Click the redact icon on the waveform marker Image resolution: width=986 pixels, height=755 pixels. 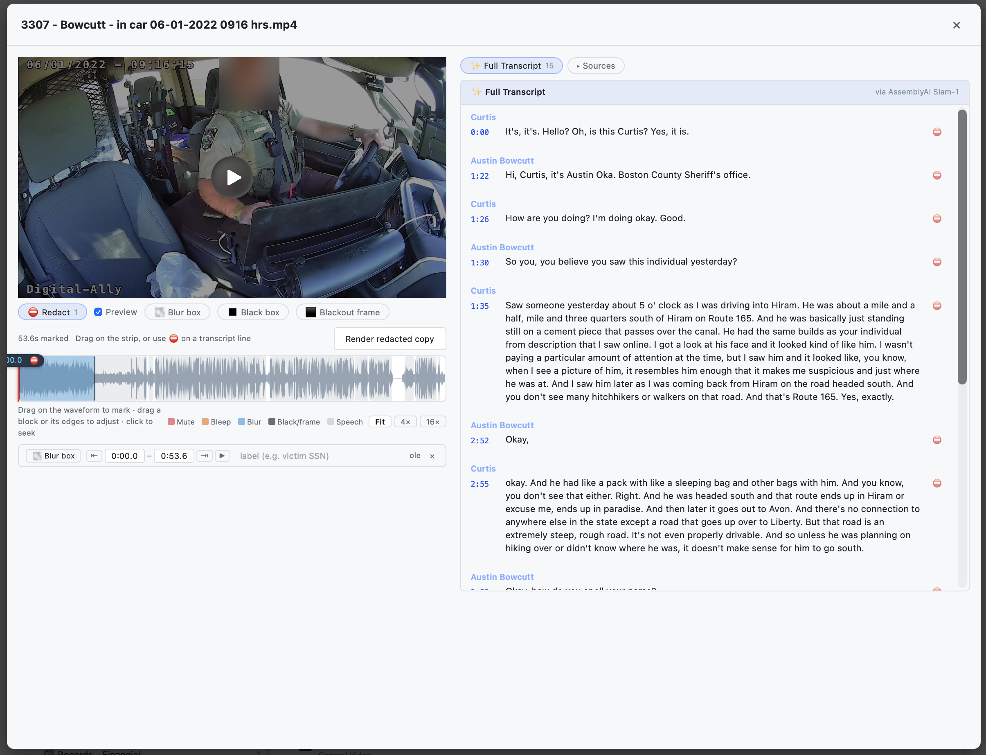click(34, 360)
